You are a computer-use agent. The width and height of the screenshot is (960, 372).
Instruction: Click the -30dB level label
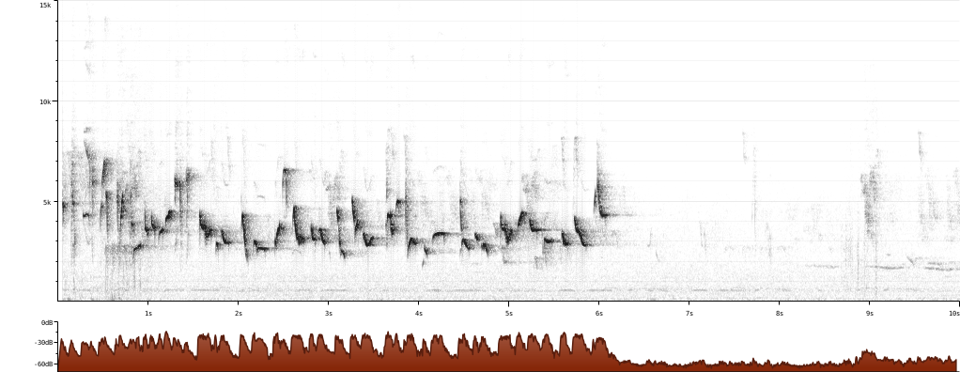point(45,343)
